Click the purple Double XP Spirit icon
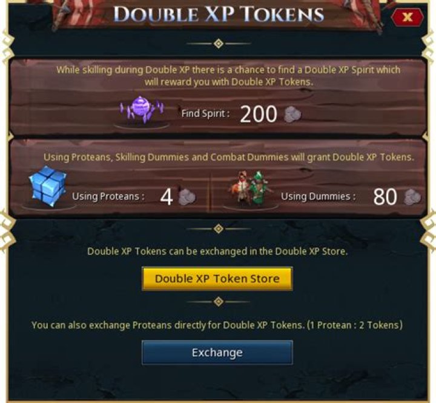 pyautogui.click(x=142, y=109)
